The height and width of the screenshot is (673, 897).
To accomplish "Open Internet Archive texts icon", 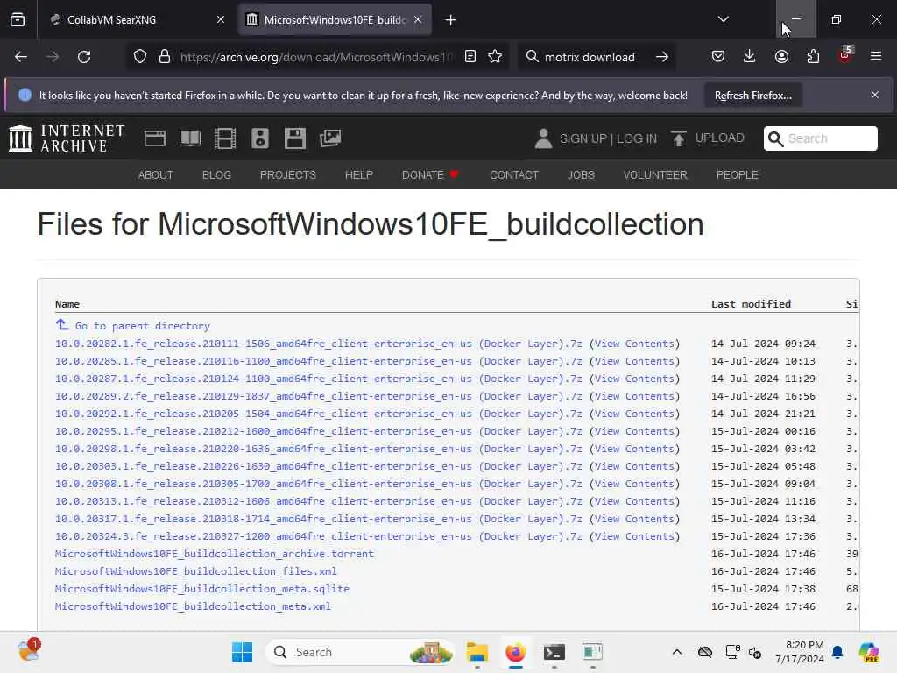I will click(190, 138).
